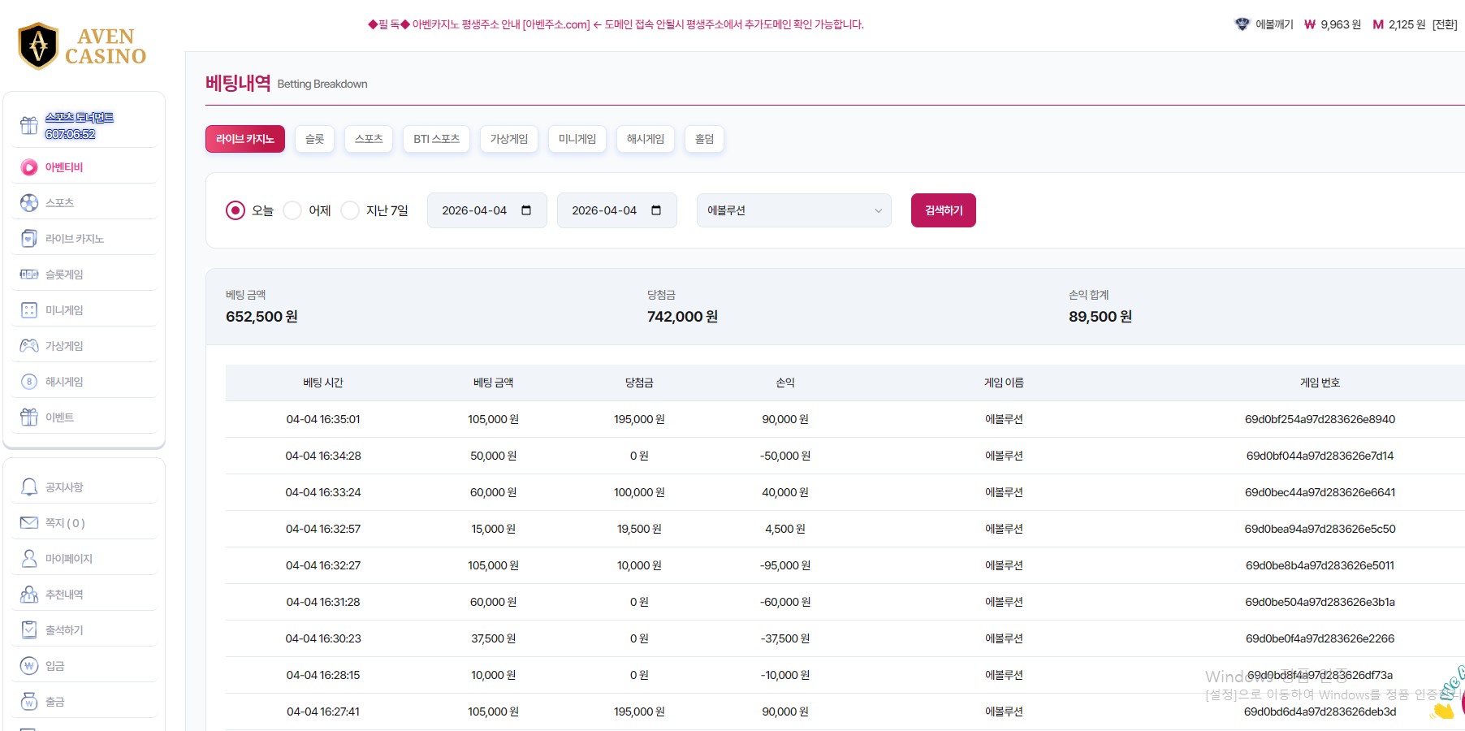Image resolution: width=1465 pixels, height=731 pixels.
Task: Select the 어제 radio button
Action: click(x=292, y=210)
